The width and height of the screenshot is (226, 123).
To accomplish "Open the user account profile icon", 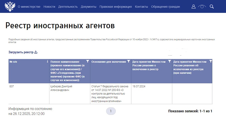I will pos(193,6).
